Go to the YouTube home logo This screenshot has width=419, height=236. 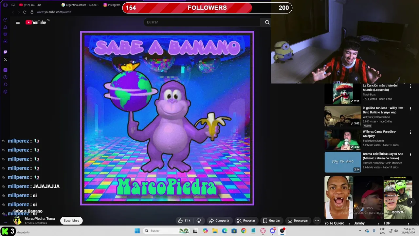click(x=36, y=22)
